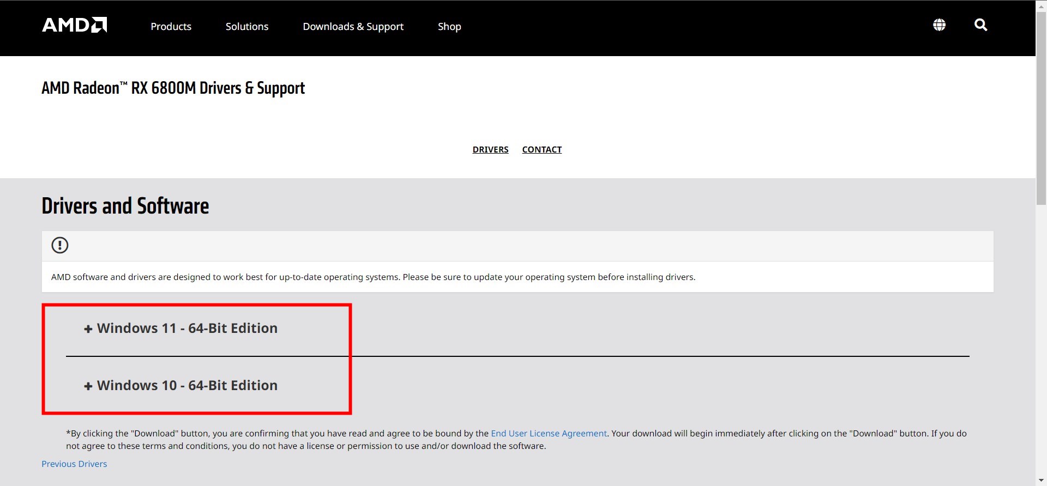This screenshot has height=486, width=1047.
Task: Open the site search magnifier
Action: tap(980, 25)
